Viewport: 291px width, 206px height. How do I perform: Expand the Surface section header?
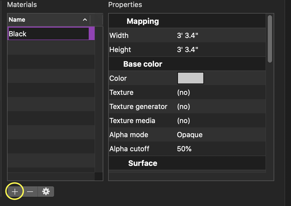tap(187, 163)
